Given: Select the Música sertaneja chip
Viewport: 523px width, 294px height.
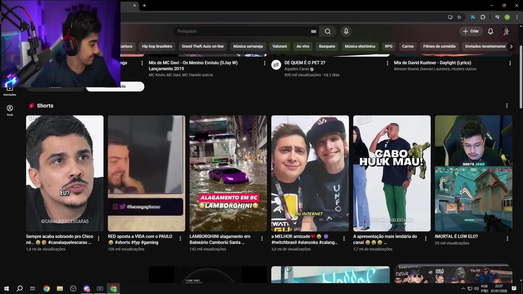Looking at the screenshot, I should tap(248, 46).
